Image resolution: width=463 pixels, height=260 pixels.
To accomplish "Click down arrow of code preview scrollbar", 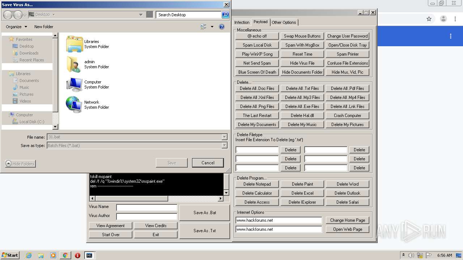I will click(226, 193).
